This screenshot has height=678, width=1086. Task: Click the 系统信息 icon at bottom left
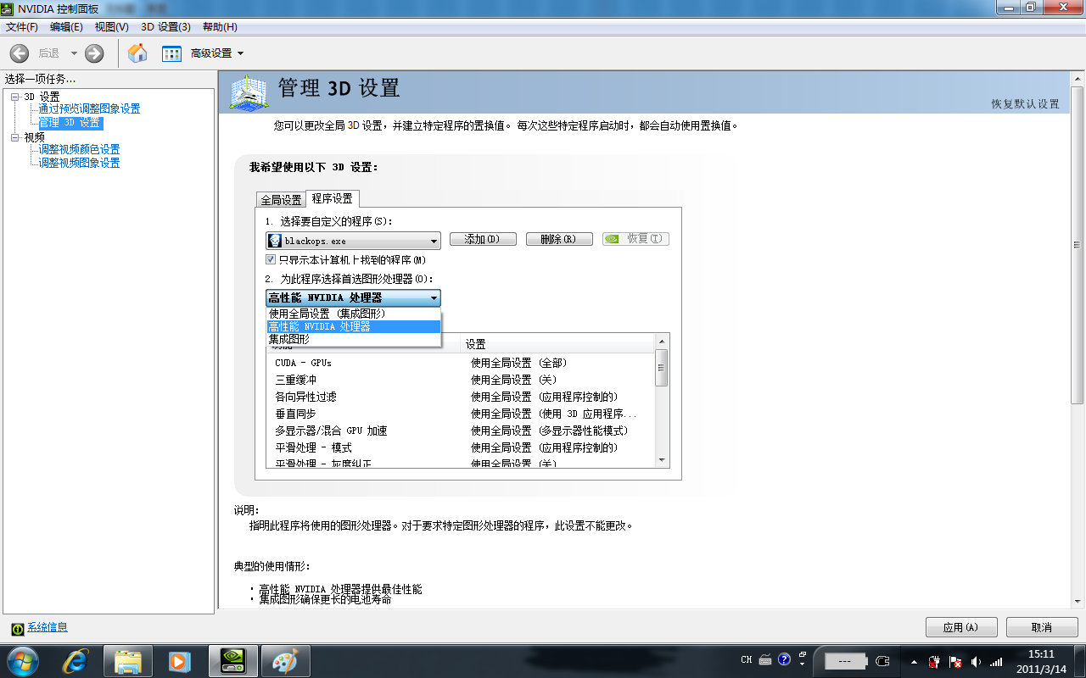click(17, 629)
